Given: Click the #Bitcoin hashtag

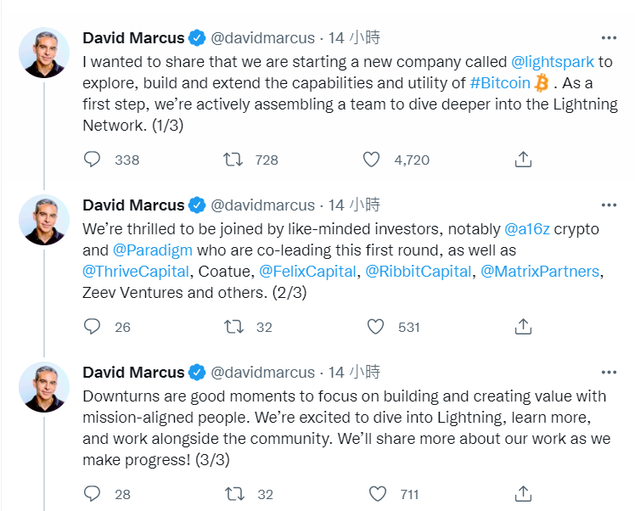Looking at the screenshot, I should (x=500, y=82).
